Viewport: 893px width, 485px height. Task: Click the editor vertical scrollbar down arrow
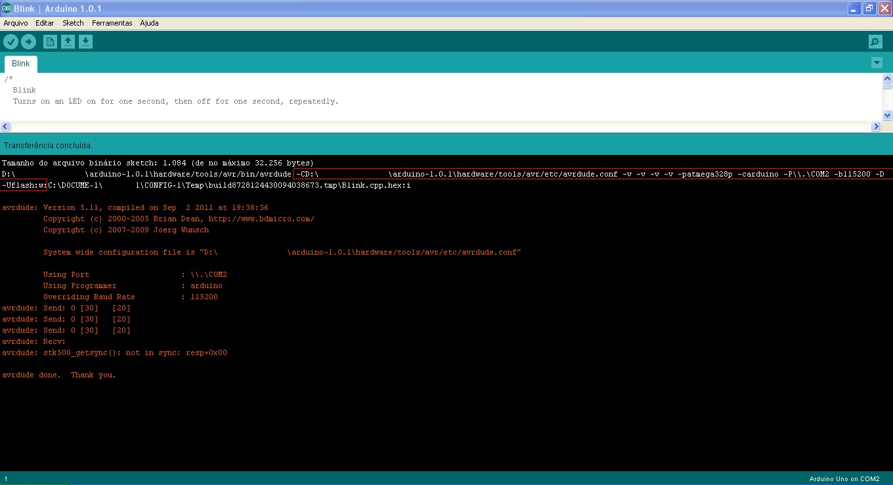pyautogui.click(x=887, y=115)
